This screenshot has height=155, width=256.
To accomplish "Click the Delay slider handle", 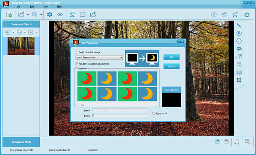I will click(93, 116).
